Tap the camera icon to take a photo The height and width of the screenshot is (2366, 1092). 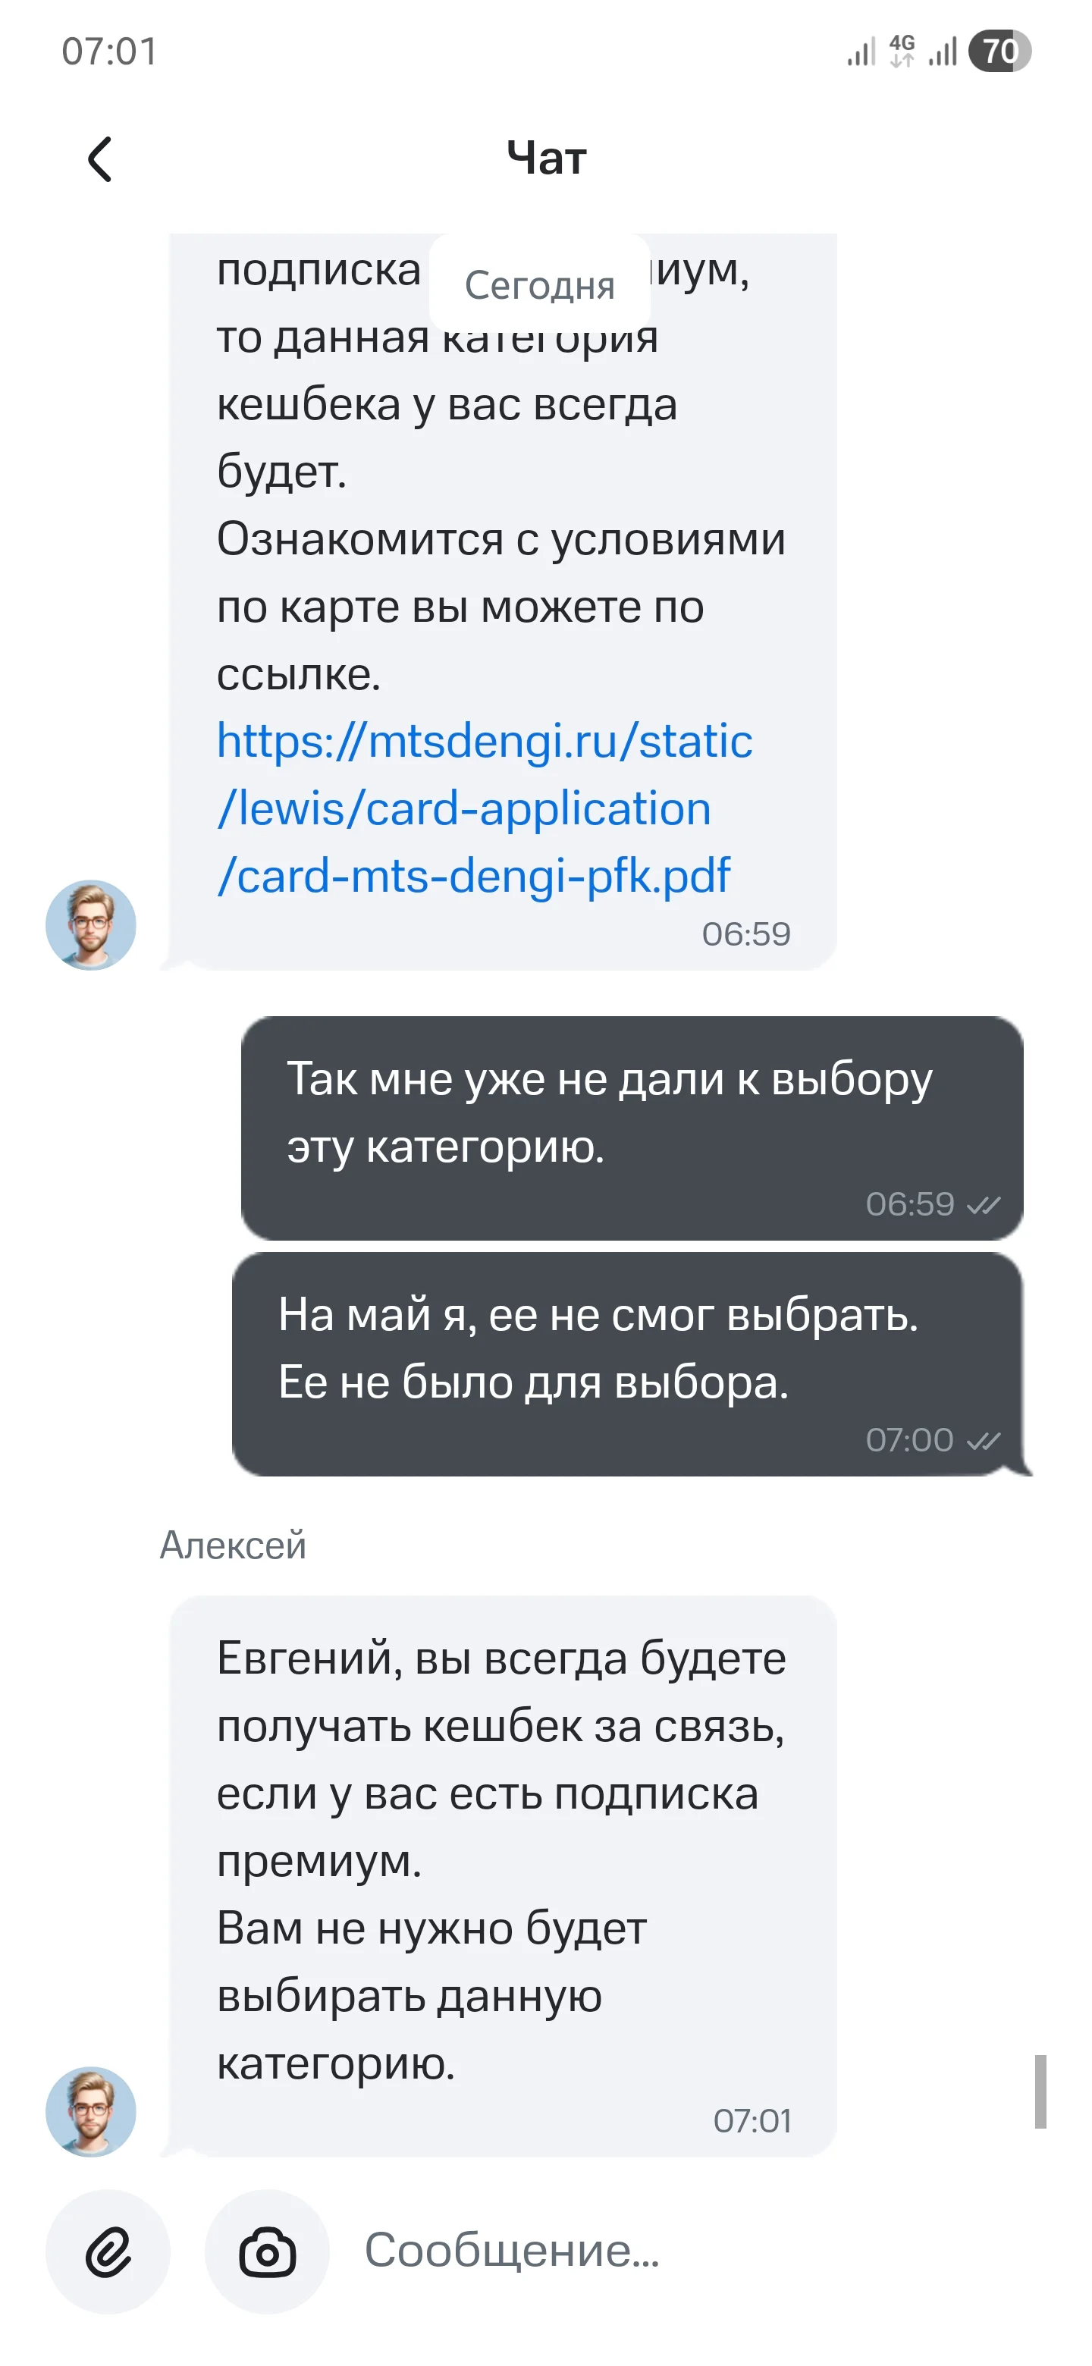(267, 2251)
